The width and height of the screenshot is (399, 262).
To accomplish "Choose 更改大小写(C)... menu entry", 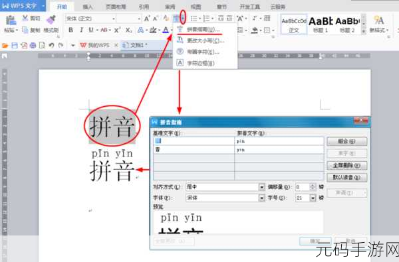I will [205, 40].
